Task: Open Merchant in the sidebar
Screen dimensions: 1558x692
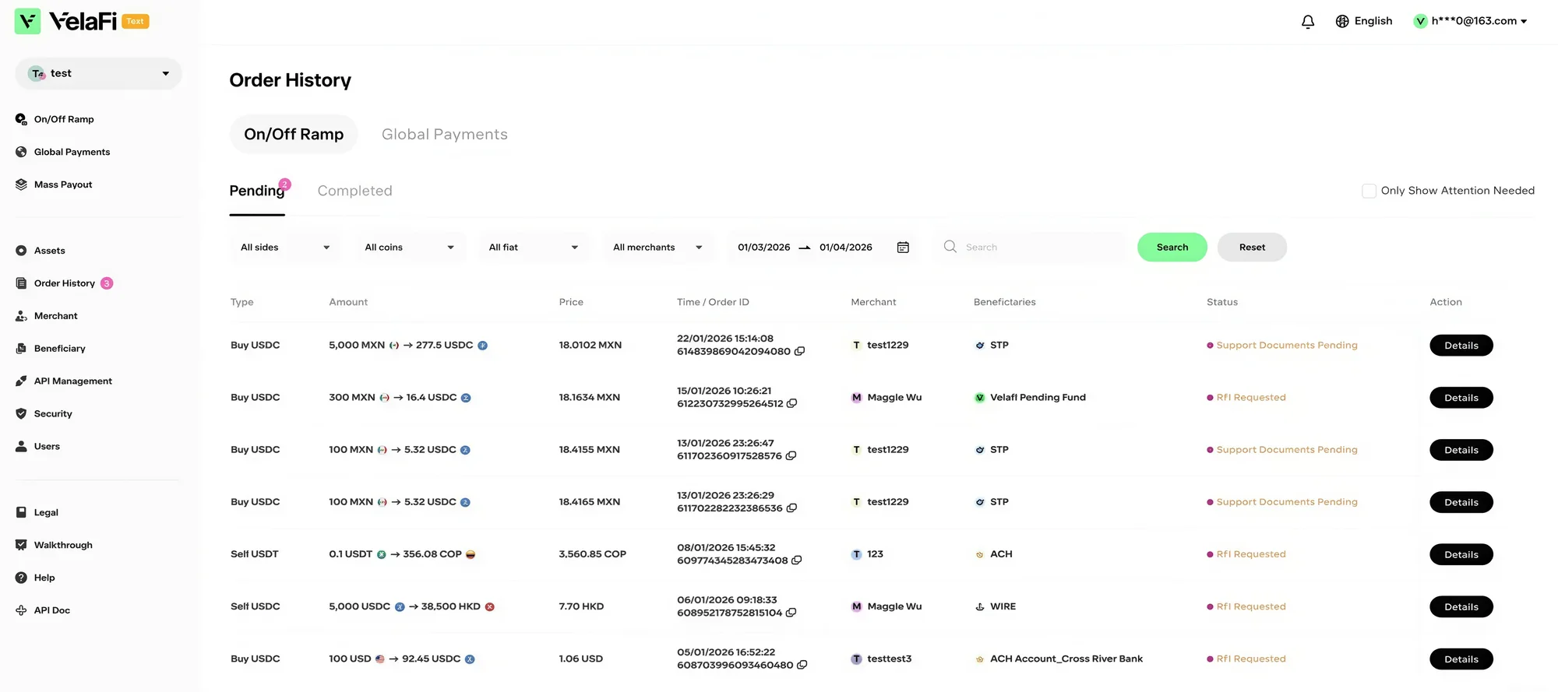Action: [x=47, y=316]
